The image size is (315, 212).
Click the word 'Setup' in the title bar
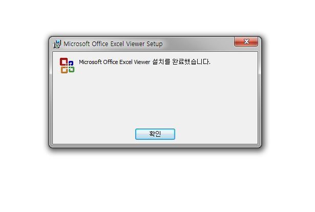tap(155, 44)
